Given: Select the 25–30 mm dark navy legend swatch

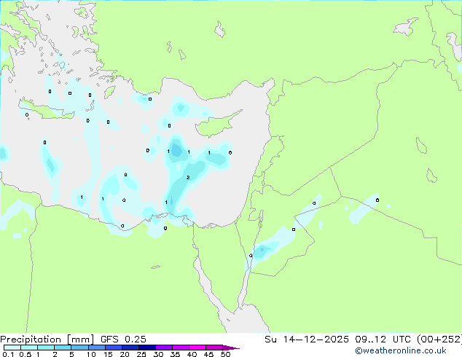Looking at the screenshot, I should 146,348.
